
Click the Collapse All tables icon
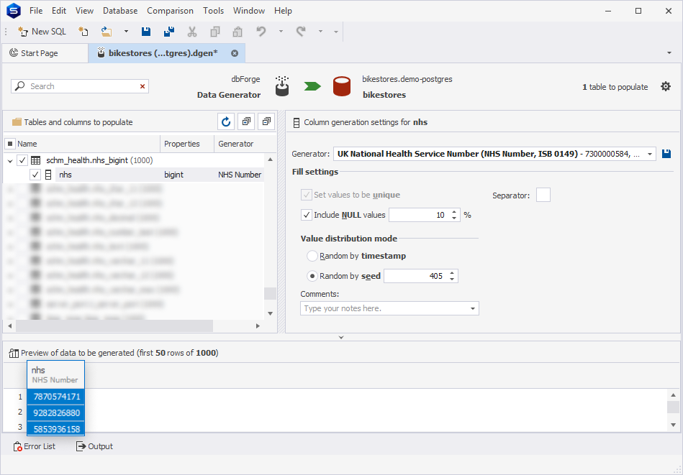266,121
